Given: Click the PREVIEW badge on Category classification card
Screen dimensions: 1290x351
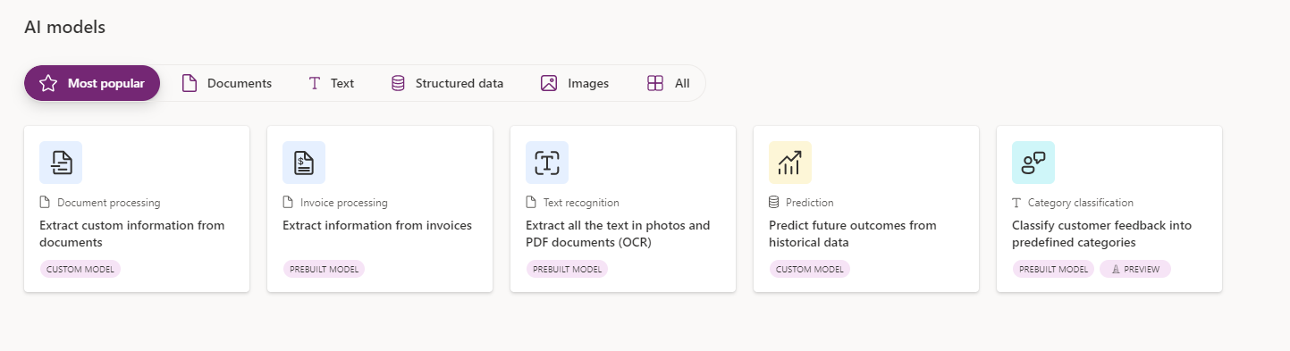Looking at the screenshot, I should [x=1135, y=269].
